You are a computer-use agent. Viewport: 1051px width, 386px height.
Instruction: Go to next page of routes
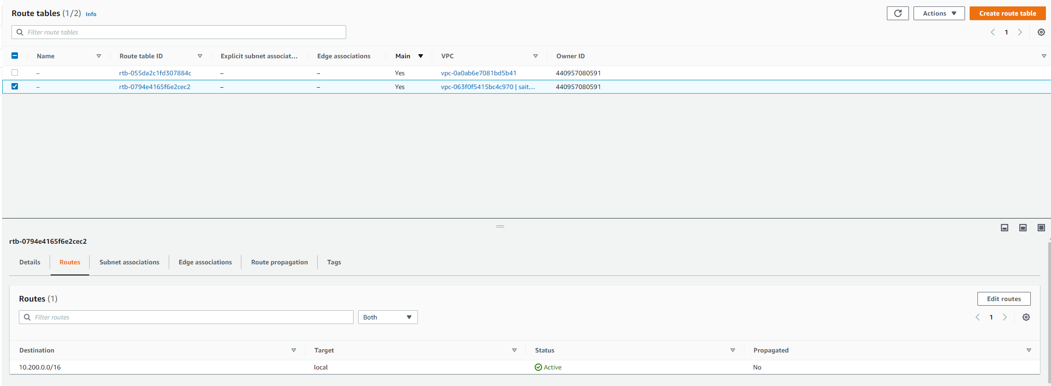coord(1005,317)
